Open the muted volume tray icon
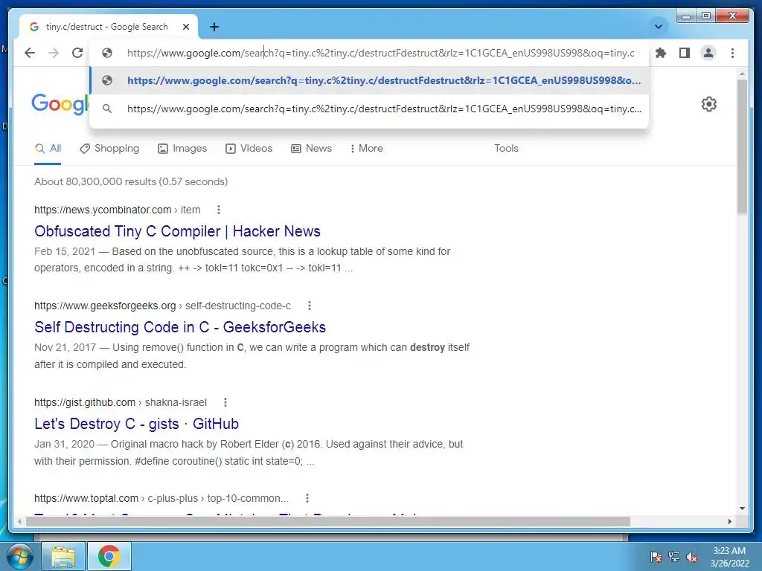This screenshot has width=762, height=571. (x=692, y=557)
